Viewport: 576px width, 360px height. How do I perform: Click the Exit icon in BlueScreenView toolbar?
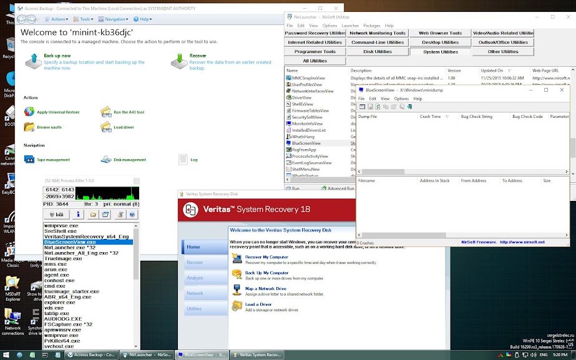pyautogui.click(x=409, y=107)
